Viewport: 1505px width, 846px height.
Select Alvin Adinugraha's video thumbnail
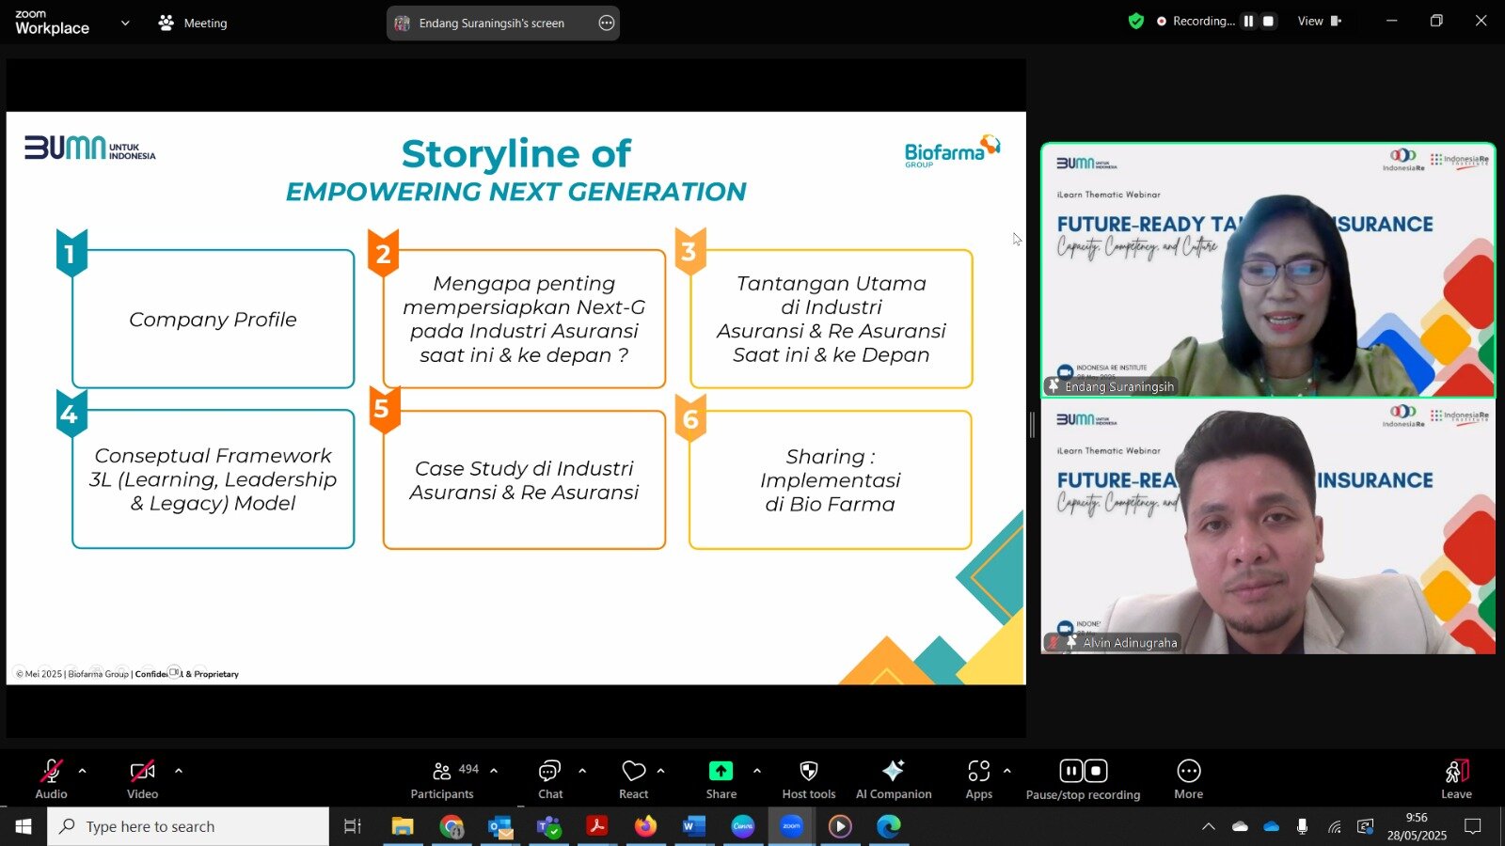tap(1268, 526)
